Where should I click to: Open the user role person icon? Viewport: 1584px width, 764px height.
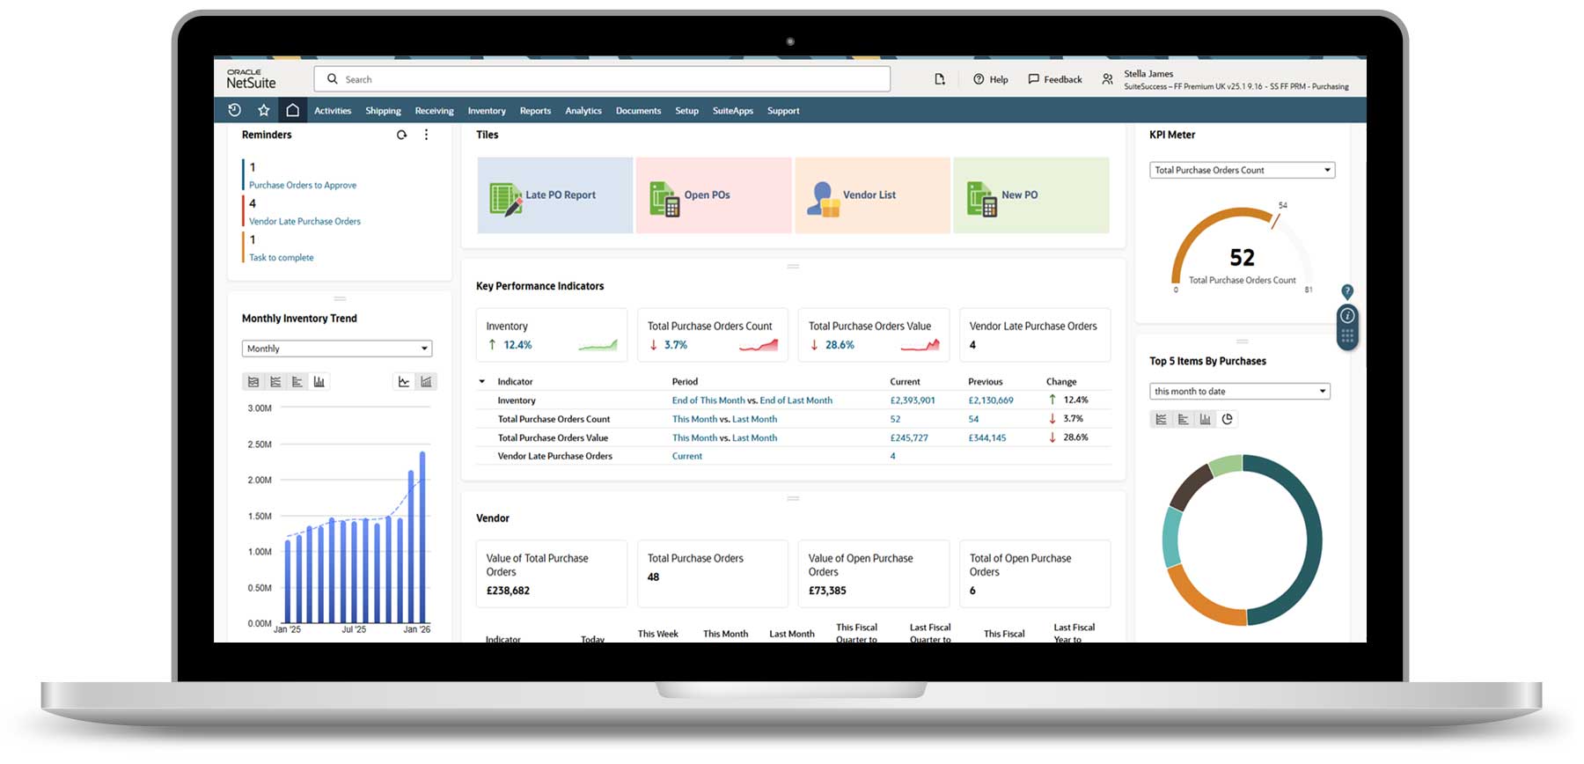point(1107,79)
